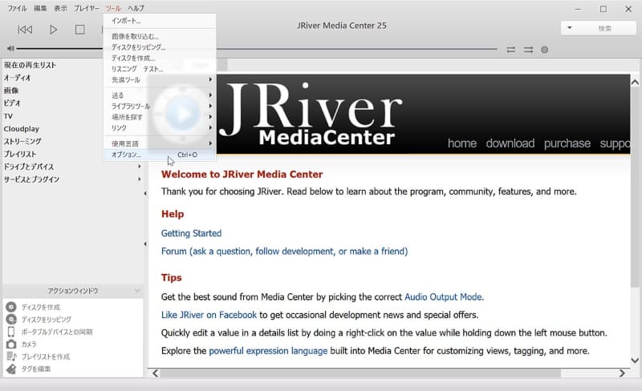Click the horizontal scrollbar right arrow
The image size is (642, 391).
(623, 373)
